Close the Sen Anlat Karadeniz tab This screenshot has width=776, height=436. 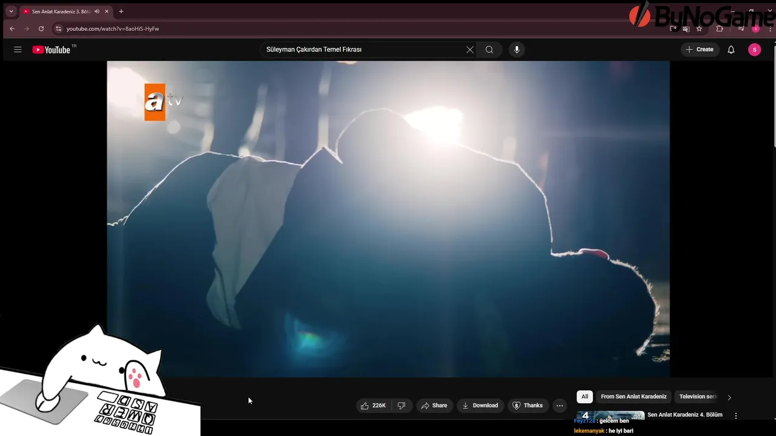(106, 12)
